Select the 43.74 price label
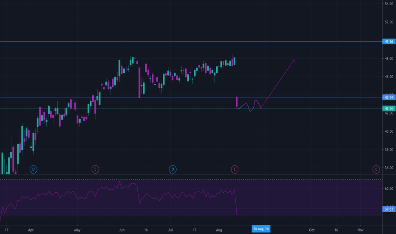This screenshot has width=396, height=234. click(389, 97)
